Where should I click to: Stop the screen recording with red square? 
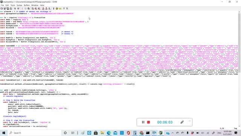[x=148, y=122]
